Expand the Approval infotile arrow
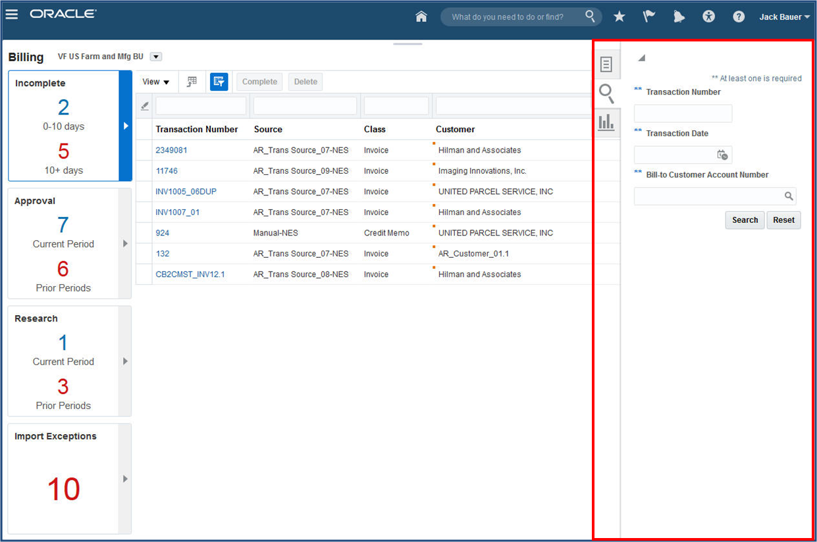 (x=125, y=244)
